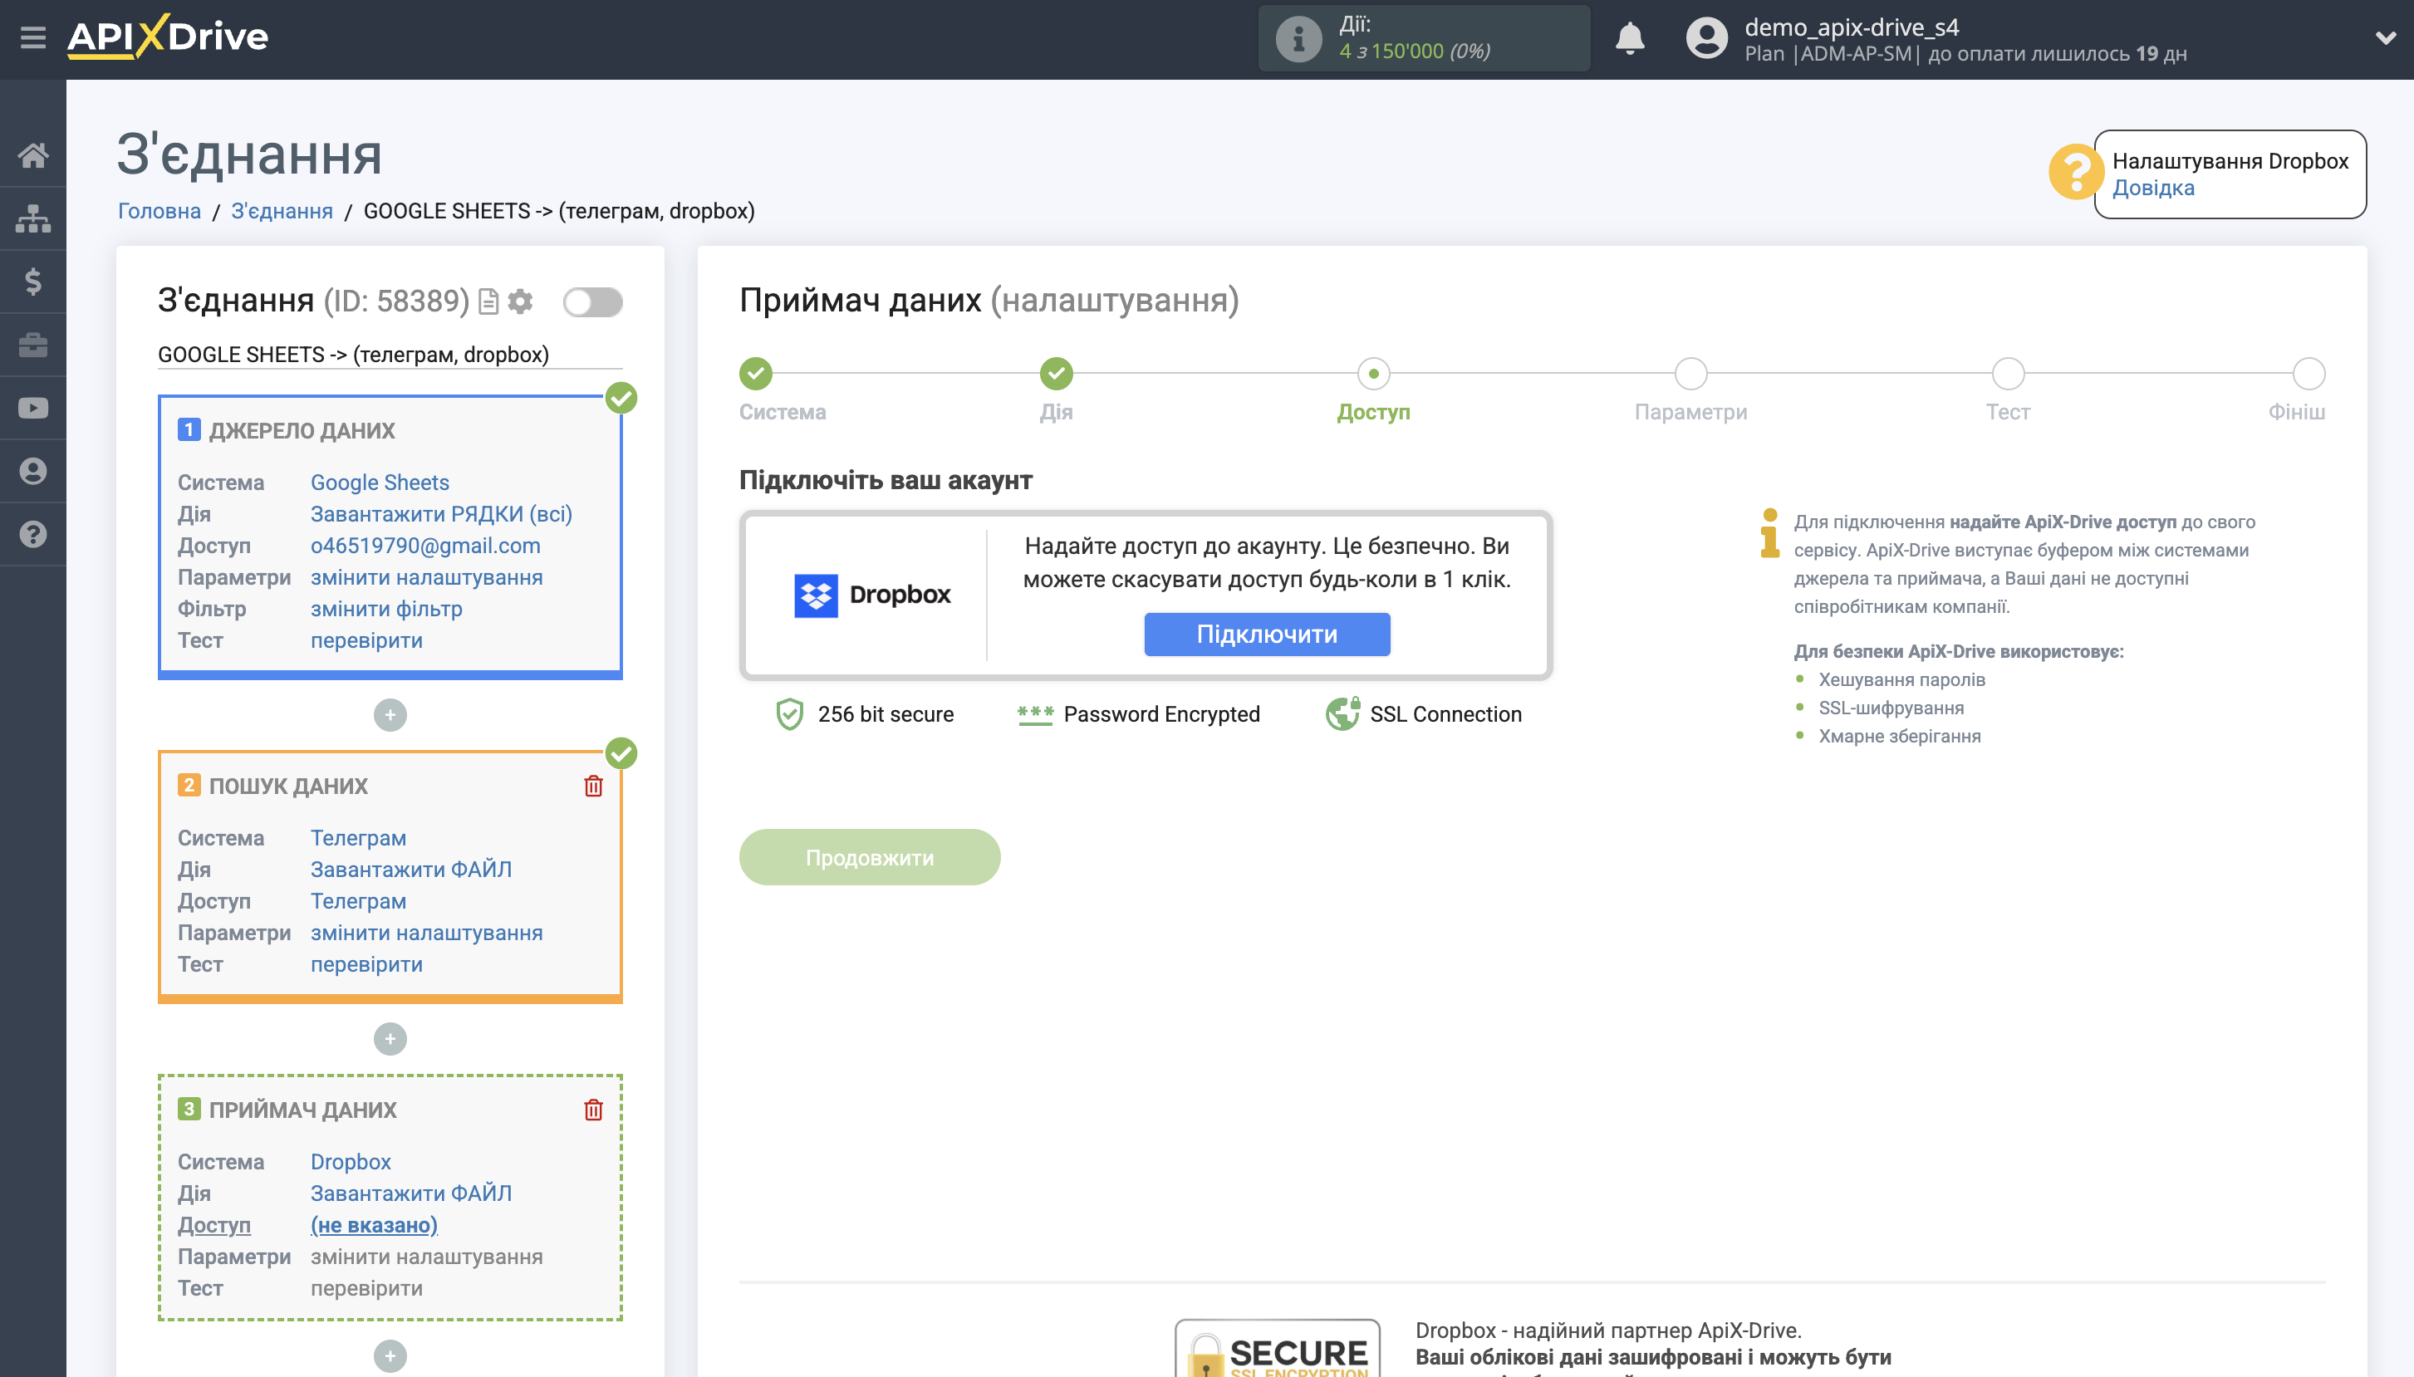Image resolution: width=2414 pixels, height=1377 pixels.
Task: Click the document icon beside connection ID 58389
Action: click(489, 301)
